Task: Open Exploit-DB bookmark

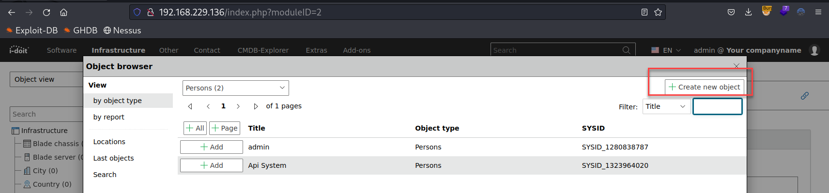Action: (32, 30)
